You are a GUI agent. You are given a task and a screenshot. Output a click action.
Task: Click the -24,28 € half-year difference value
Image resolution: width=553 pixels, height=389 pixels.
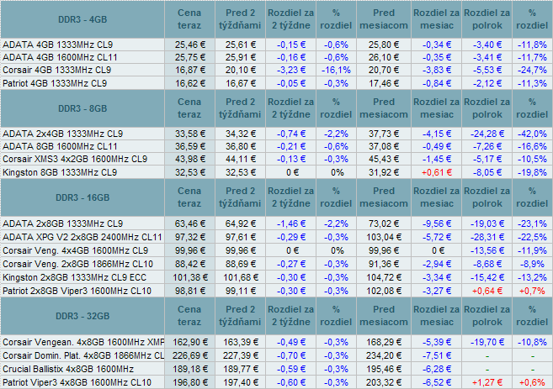[487, 134]
